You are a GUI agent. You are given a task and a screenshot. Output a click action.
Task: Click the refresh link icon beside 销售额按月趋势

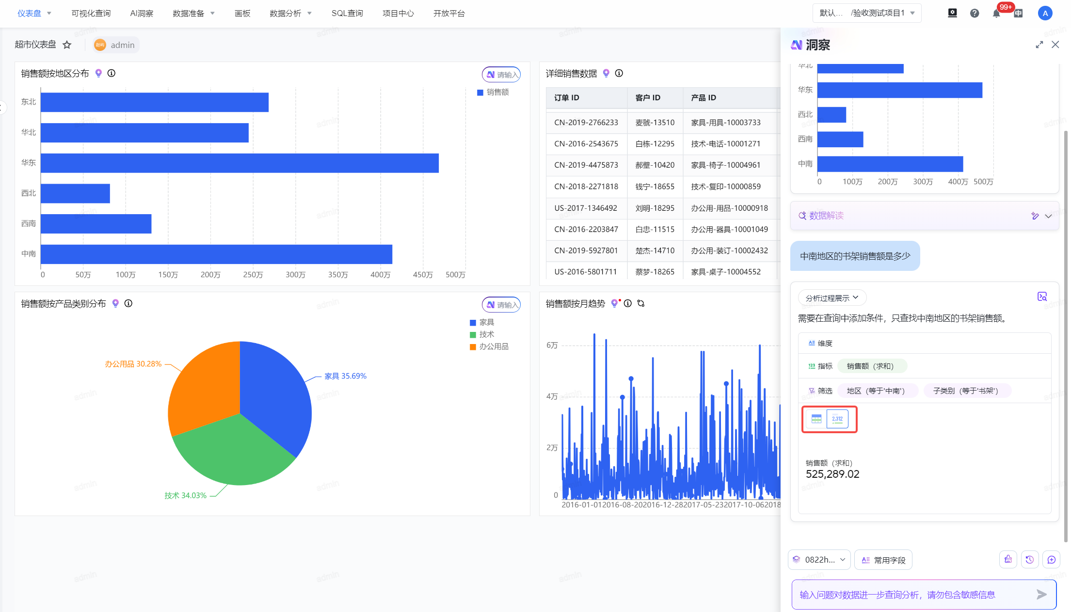tap(641, 303)
